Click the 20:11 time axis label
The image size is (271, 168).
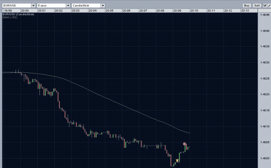(211, 11)
